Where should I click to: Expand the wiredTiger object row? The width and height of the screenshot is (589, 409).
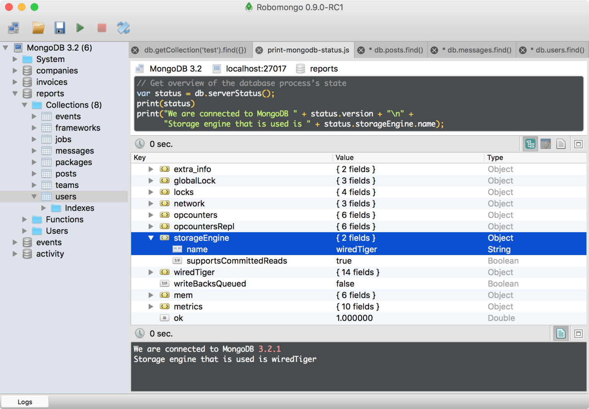tap(151, 272)
